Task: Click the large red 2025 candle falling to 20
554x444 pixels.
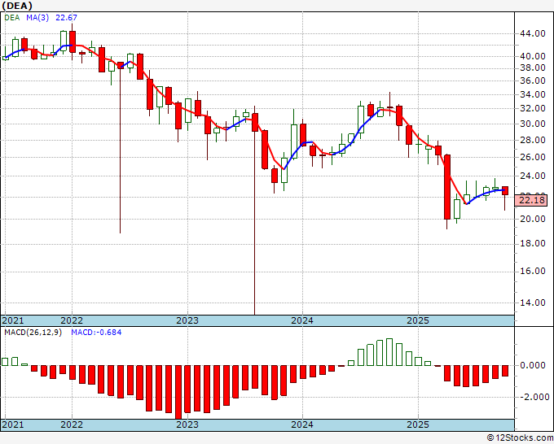Action: pos(447,187)
